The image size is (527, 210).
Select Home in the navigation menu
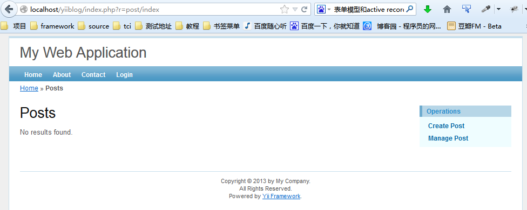coord(33,75)
